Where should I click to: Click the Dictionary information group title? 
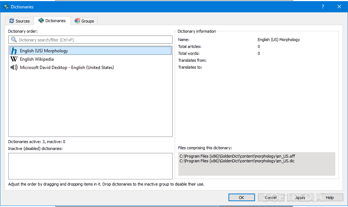coord(197,31)
